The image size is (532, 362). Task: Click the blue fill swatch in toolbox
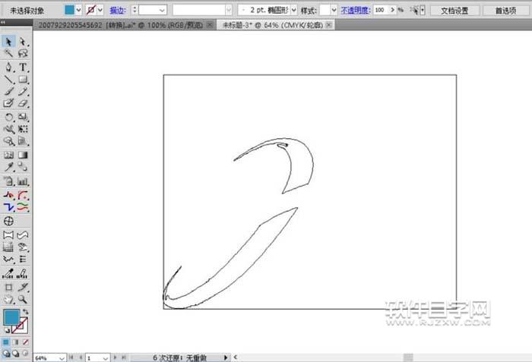11,317
